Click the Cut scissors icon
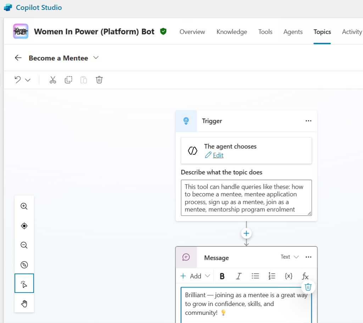This screenshot has height=323, width=363. point(53,80)
